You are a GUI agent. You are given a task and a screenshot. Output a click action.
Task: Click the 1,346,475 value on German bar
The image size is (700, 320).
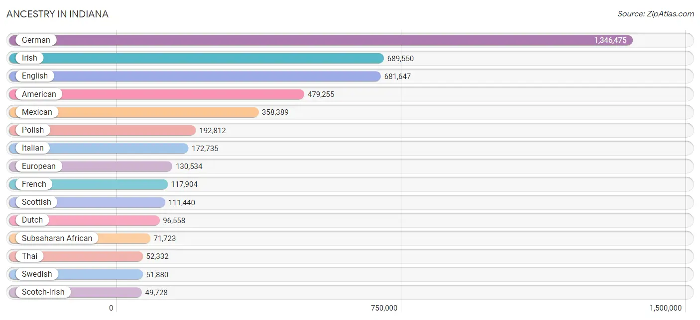(610, 40)
